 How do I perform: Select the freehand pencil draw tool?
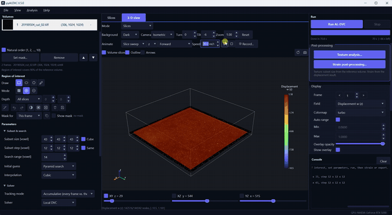[41, 83]
